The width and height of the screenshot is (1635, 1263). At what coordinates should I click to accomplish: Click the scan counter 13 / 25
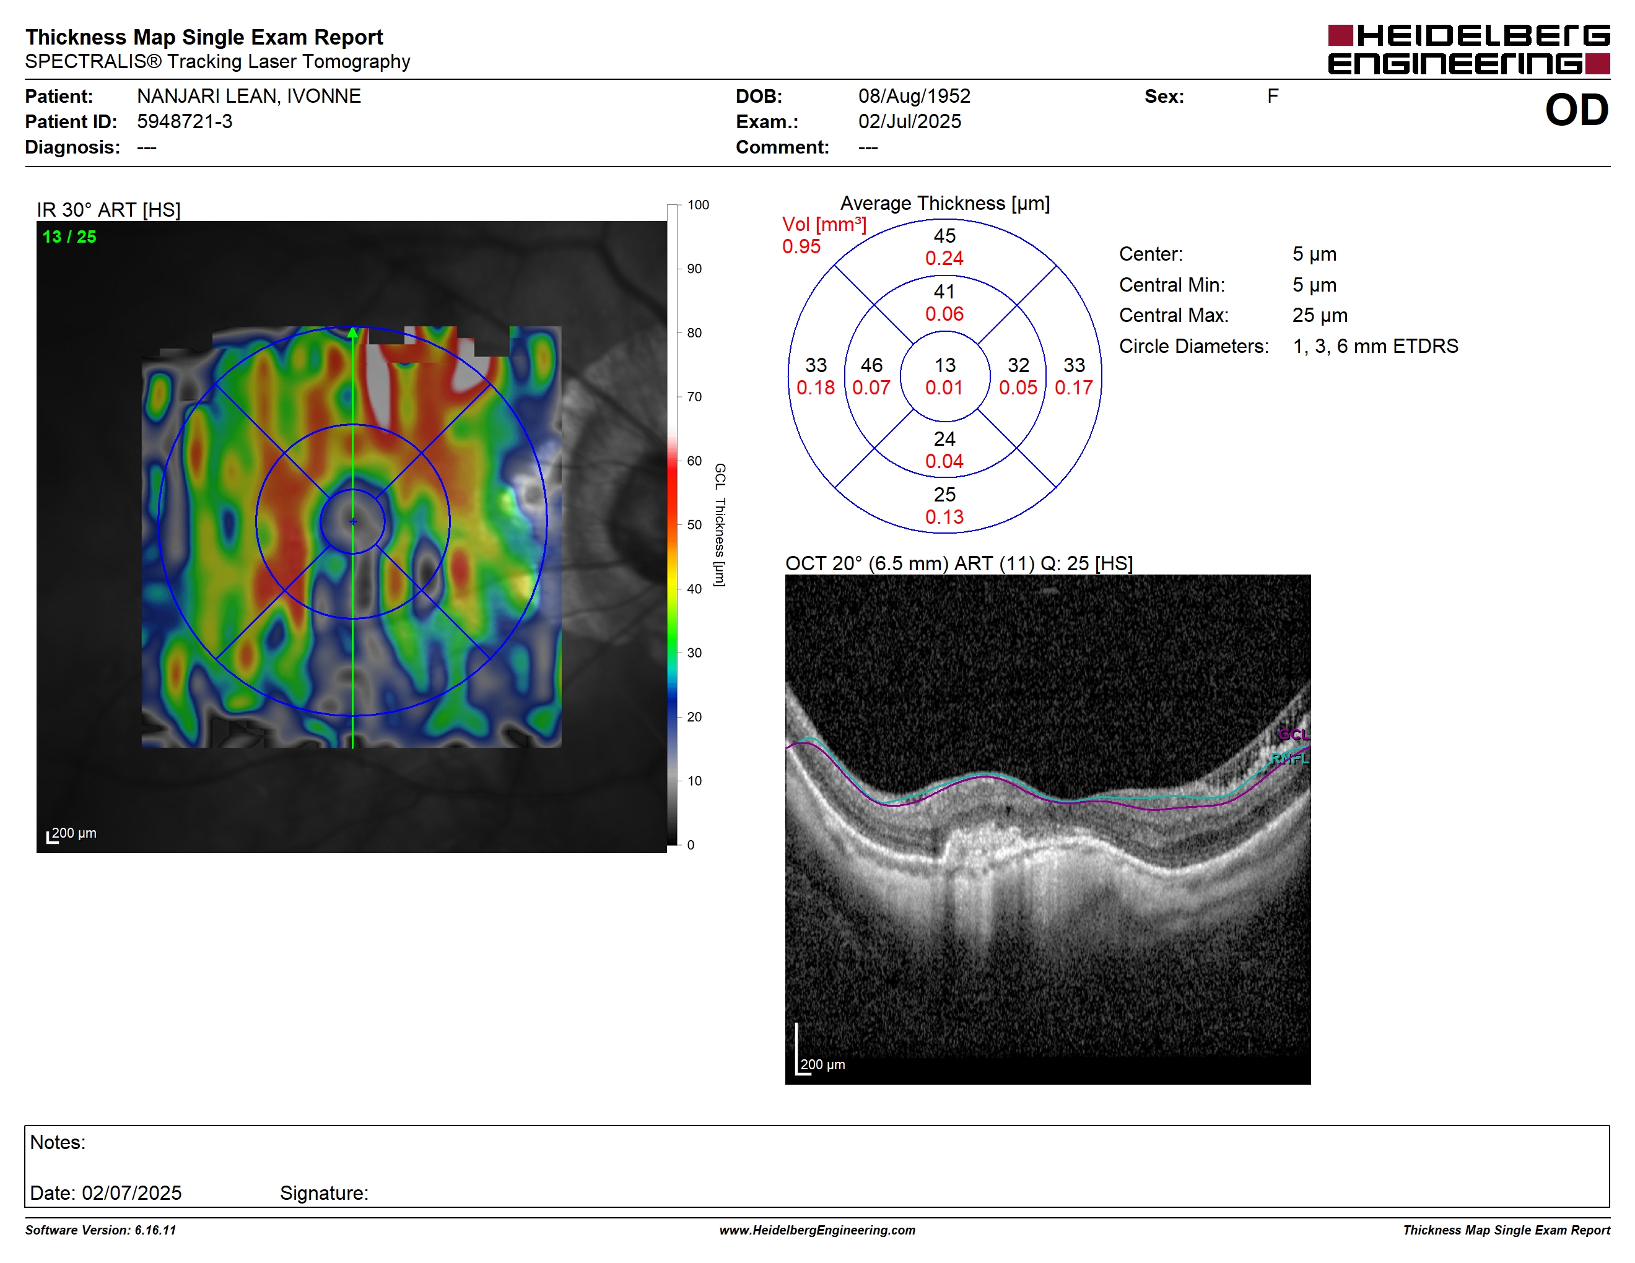pyautogui.click(x=69, y=237)
